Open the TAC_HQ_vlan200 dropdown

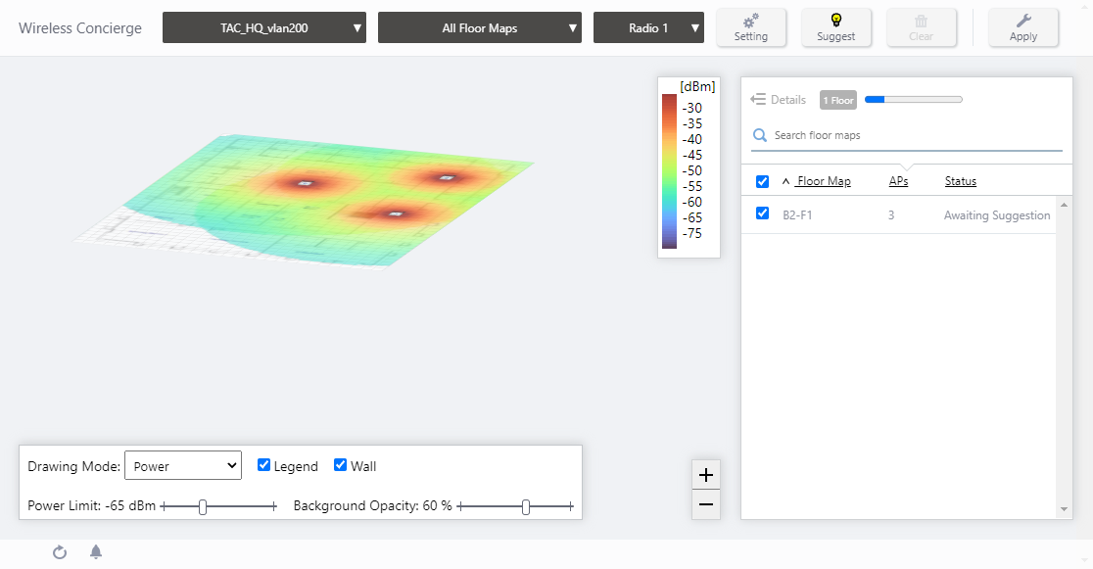coord(264,28)
